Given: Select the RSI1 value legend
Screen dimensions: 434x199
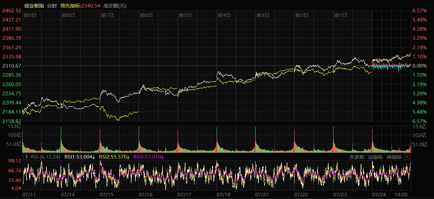Looking at the screenshot, I should (80, 157).
